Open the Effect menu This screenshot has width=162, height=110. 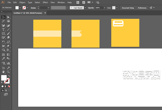pos(45,2)
